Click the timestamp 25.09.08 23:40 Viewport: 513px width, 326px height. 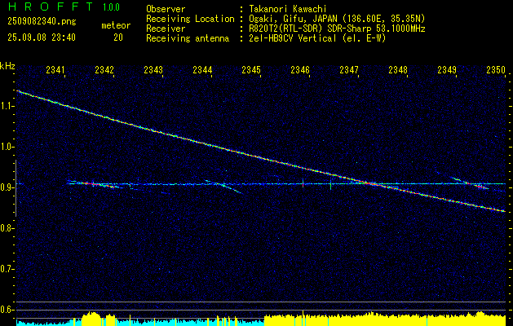(42, 37)
